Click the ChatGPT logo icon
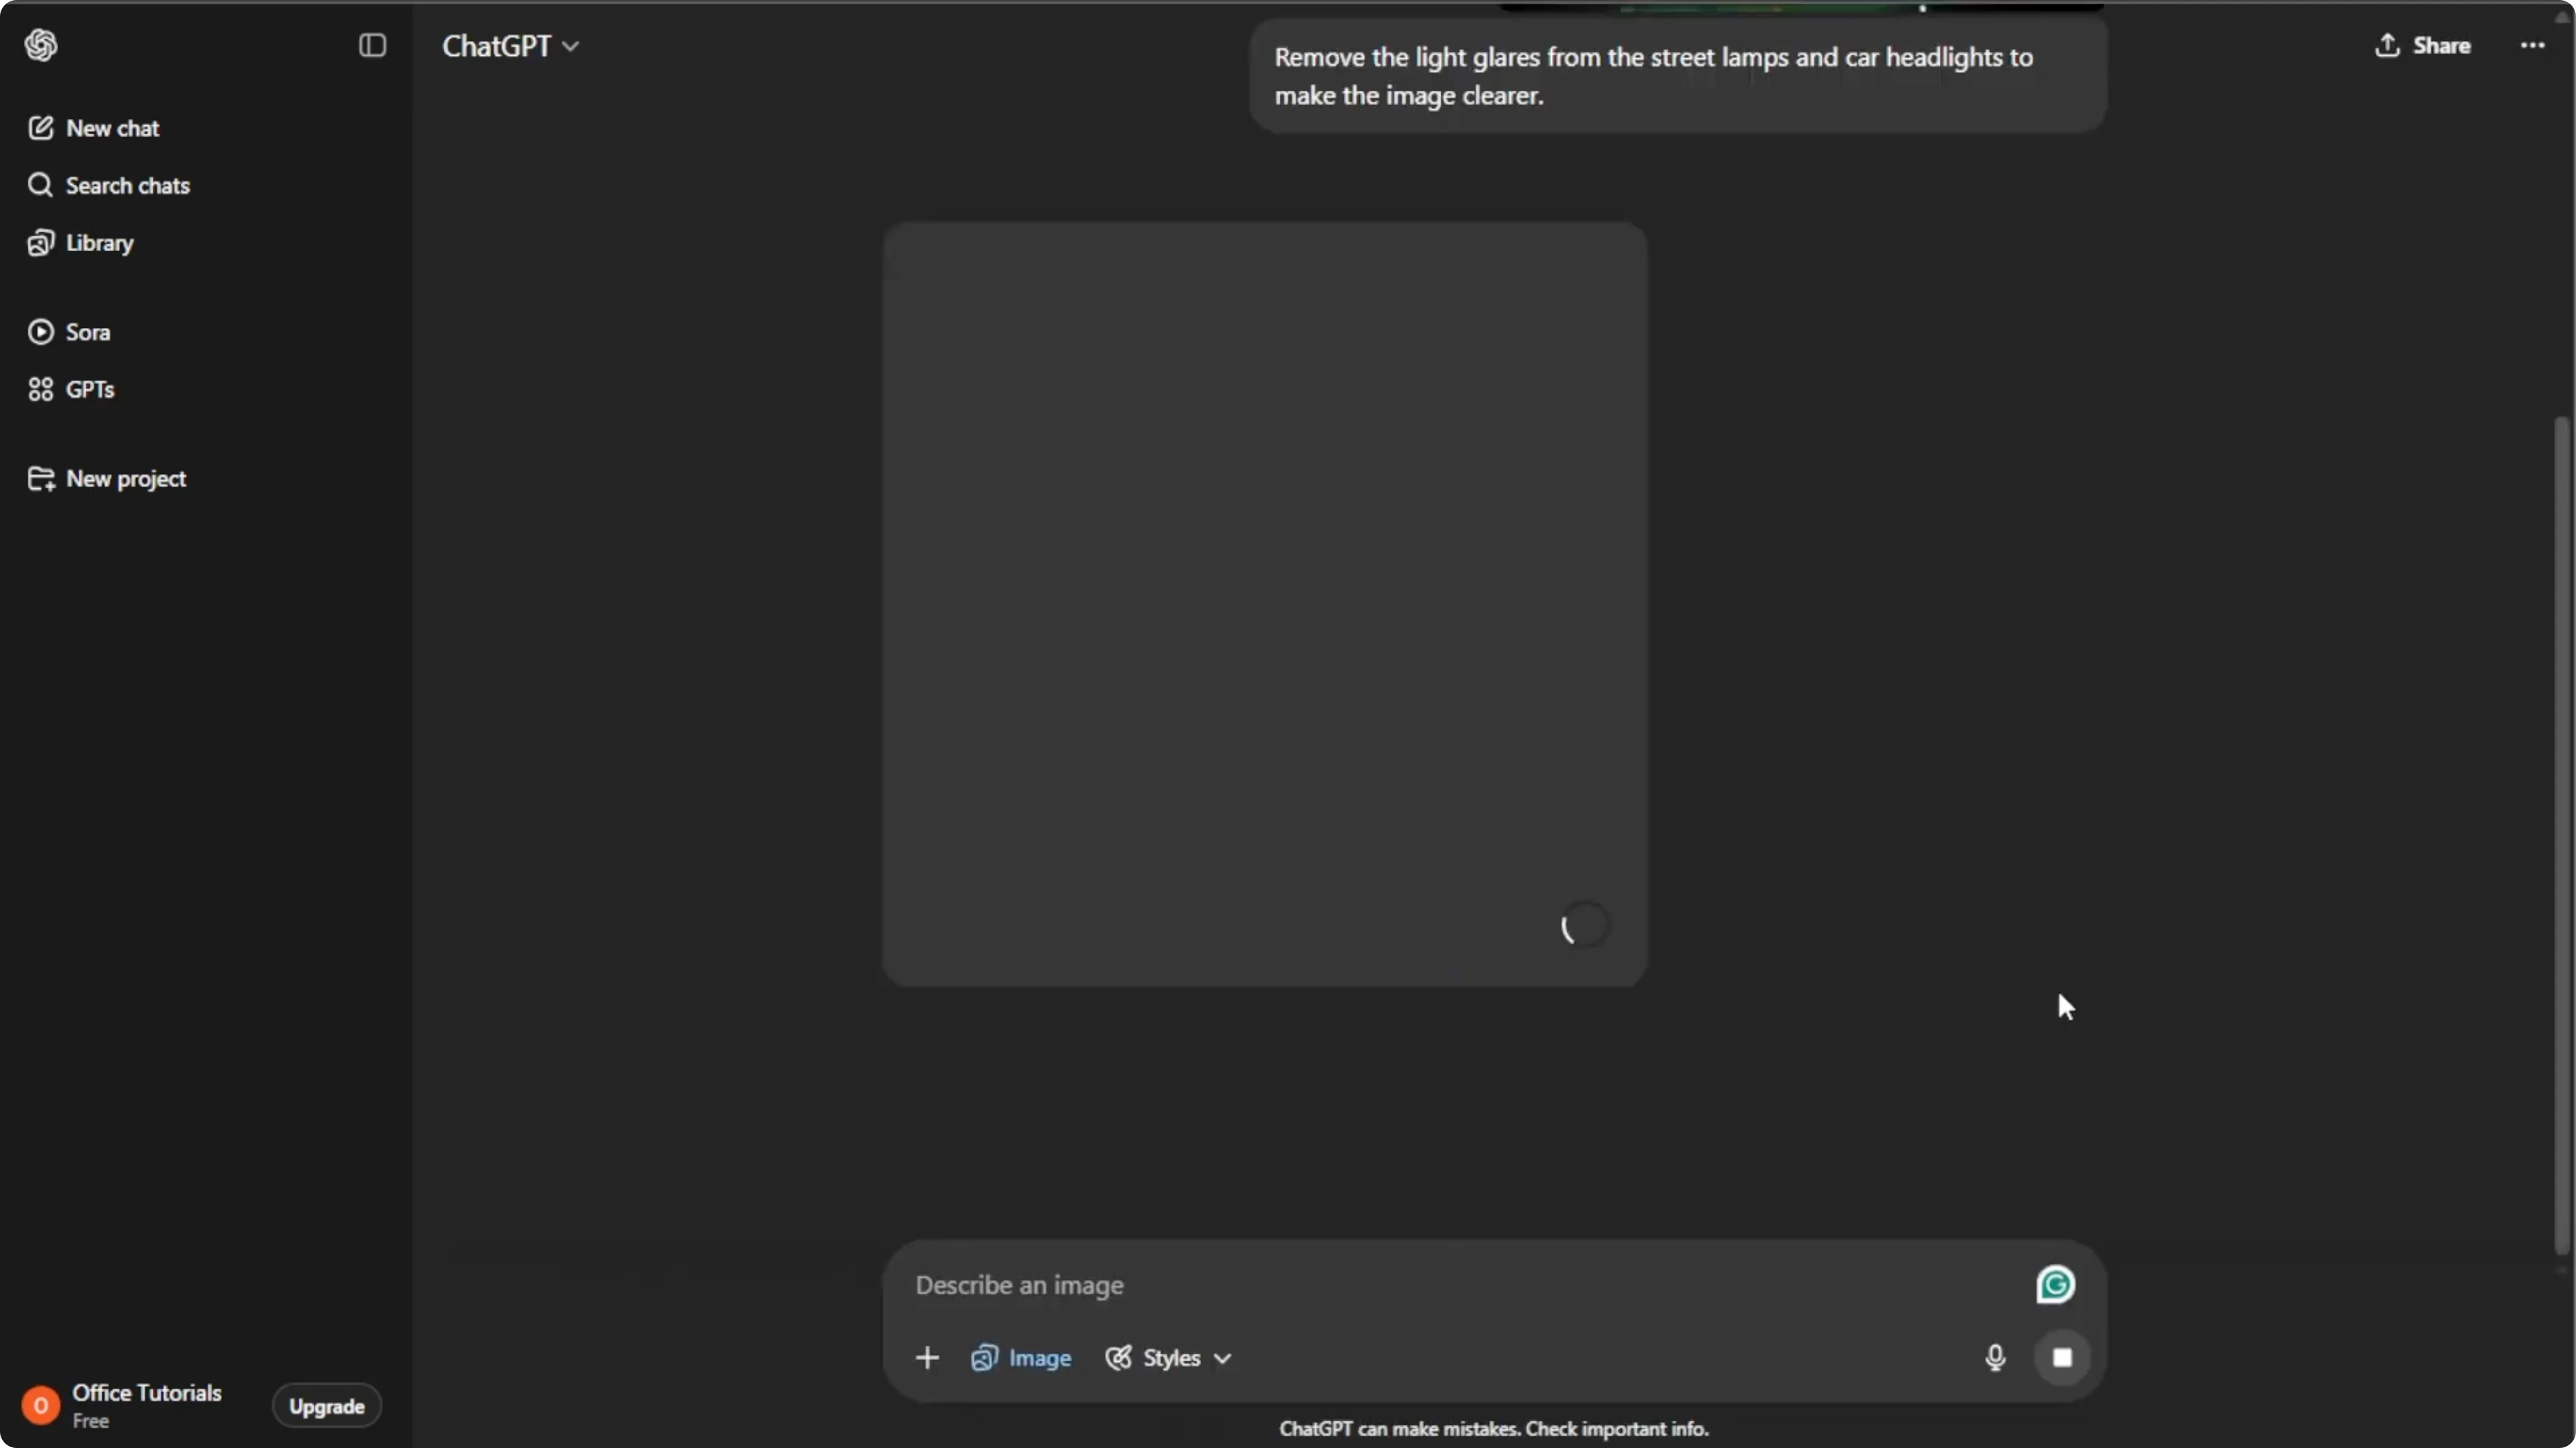Screen dimensions: 2576x1448 [x=41, y=45]
